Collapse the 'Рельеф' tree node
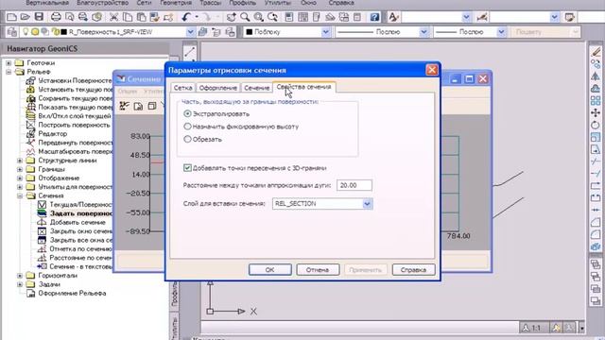Screen dimensions: 605x340 (x=9, y=72)
